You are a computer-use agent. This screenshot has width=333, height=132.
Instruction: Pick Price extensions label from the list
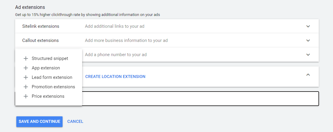(x=48, y=96)
